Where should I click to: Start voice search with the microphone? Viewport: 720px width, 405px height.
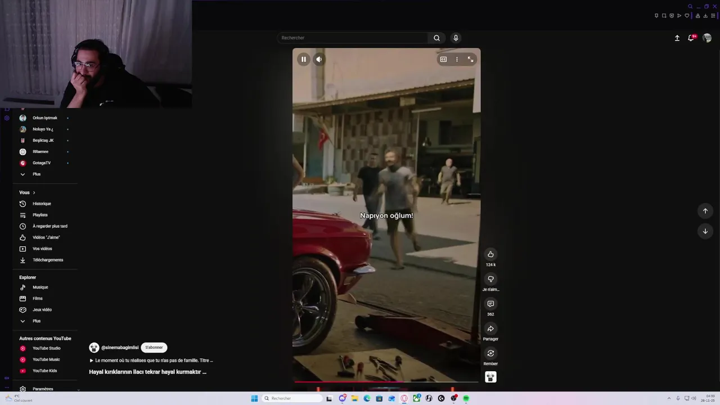pyautogui.click(x=456, y=38)
